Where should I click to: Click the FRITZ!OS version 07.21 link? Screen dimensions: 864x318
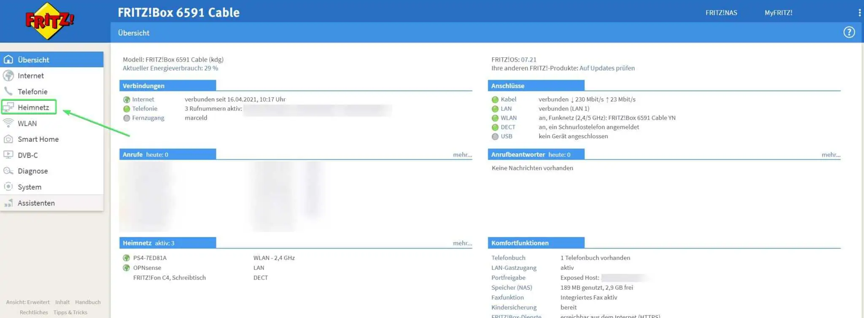coord(529,59)
